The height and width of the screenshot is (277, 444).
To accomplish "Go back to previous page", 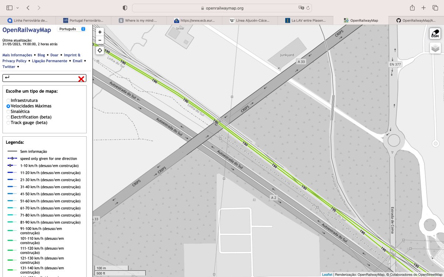I will click(x=28, y=8).
